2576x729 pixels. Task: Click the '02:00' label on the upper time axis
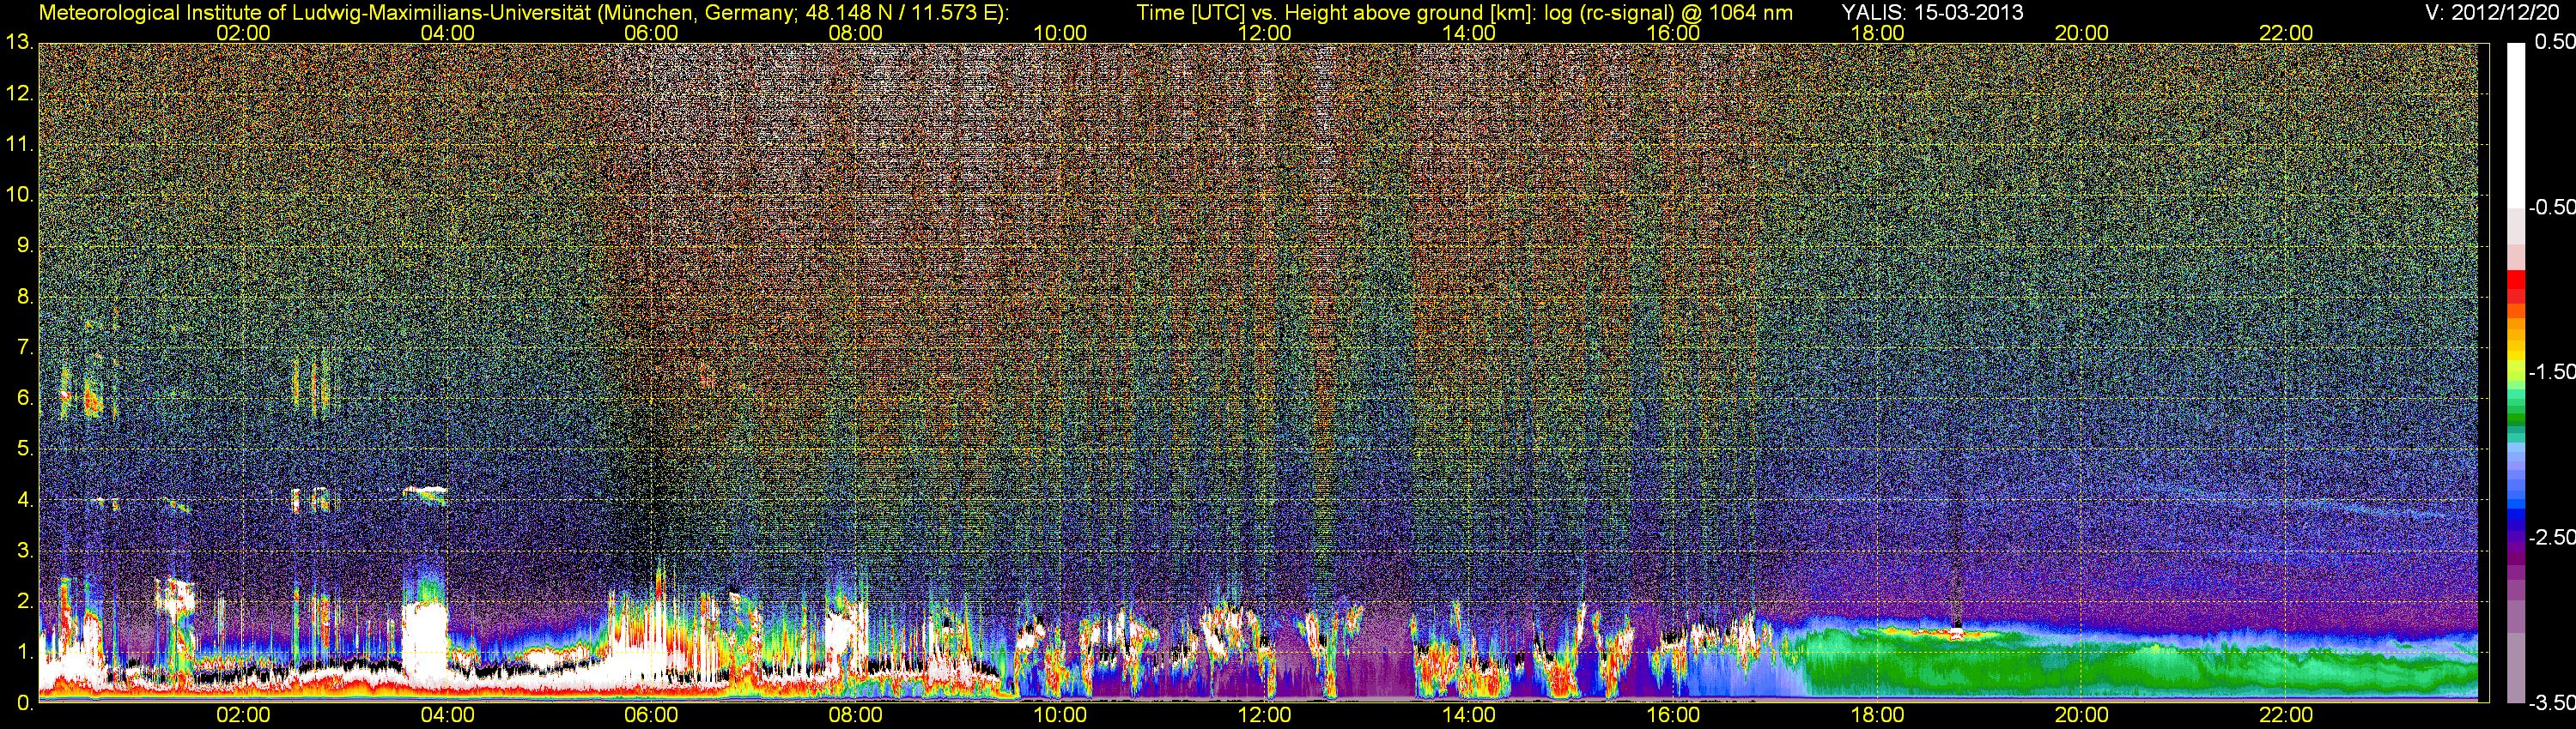click(243, 33)
